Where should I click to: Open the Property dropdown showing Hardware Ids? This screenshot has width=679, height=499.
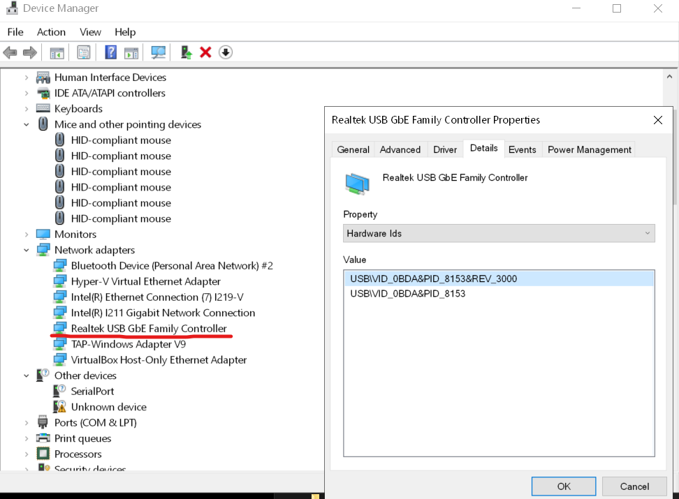(x=499, y=233)
